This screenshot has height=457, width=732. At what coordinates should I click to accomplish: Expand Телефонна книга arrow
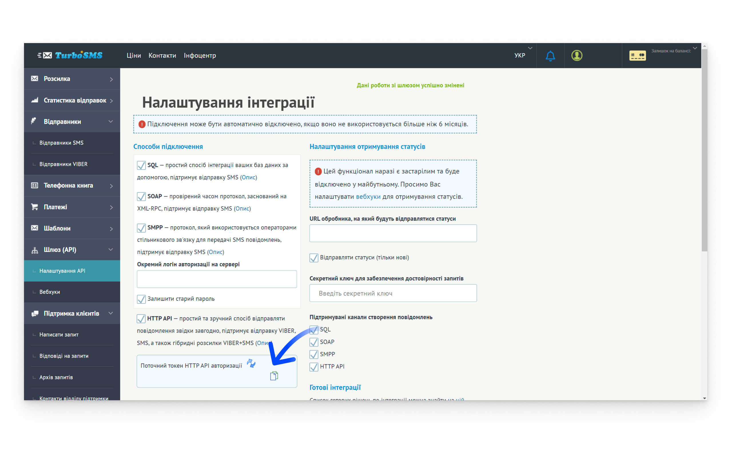111,186
